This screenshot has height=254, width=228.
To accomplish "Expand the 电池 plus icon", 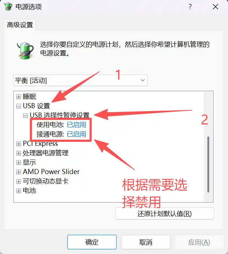I will [18, 191].
